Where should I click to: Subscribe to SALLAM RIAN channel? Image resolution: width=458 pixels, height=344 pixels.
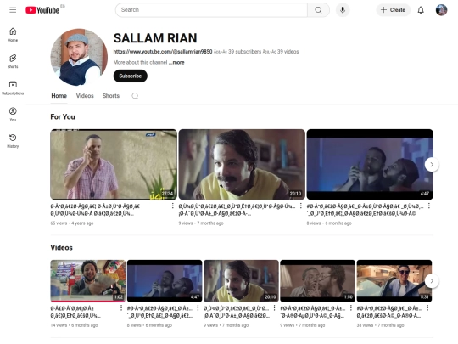131,76
